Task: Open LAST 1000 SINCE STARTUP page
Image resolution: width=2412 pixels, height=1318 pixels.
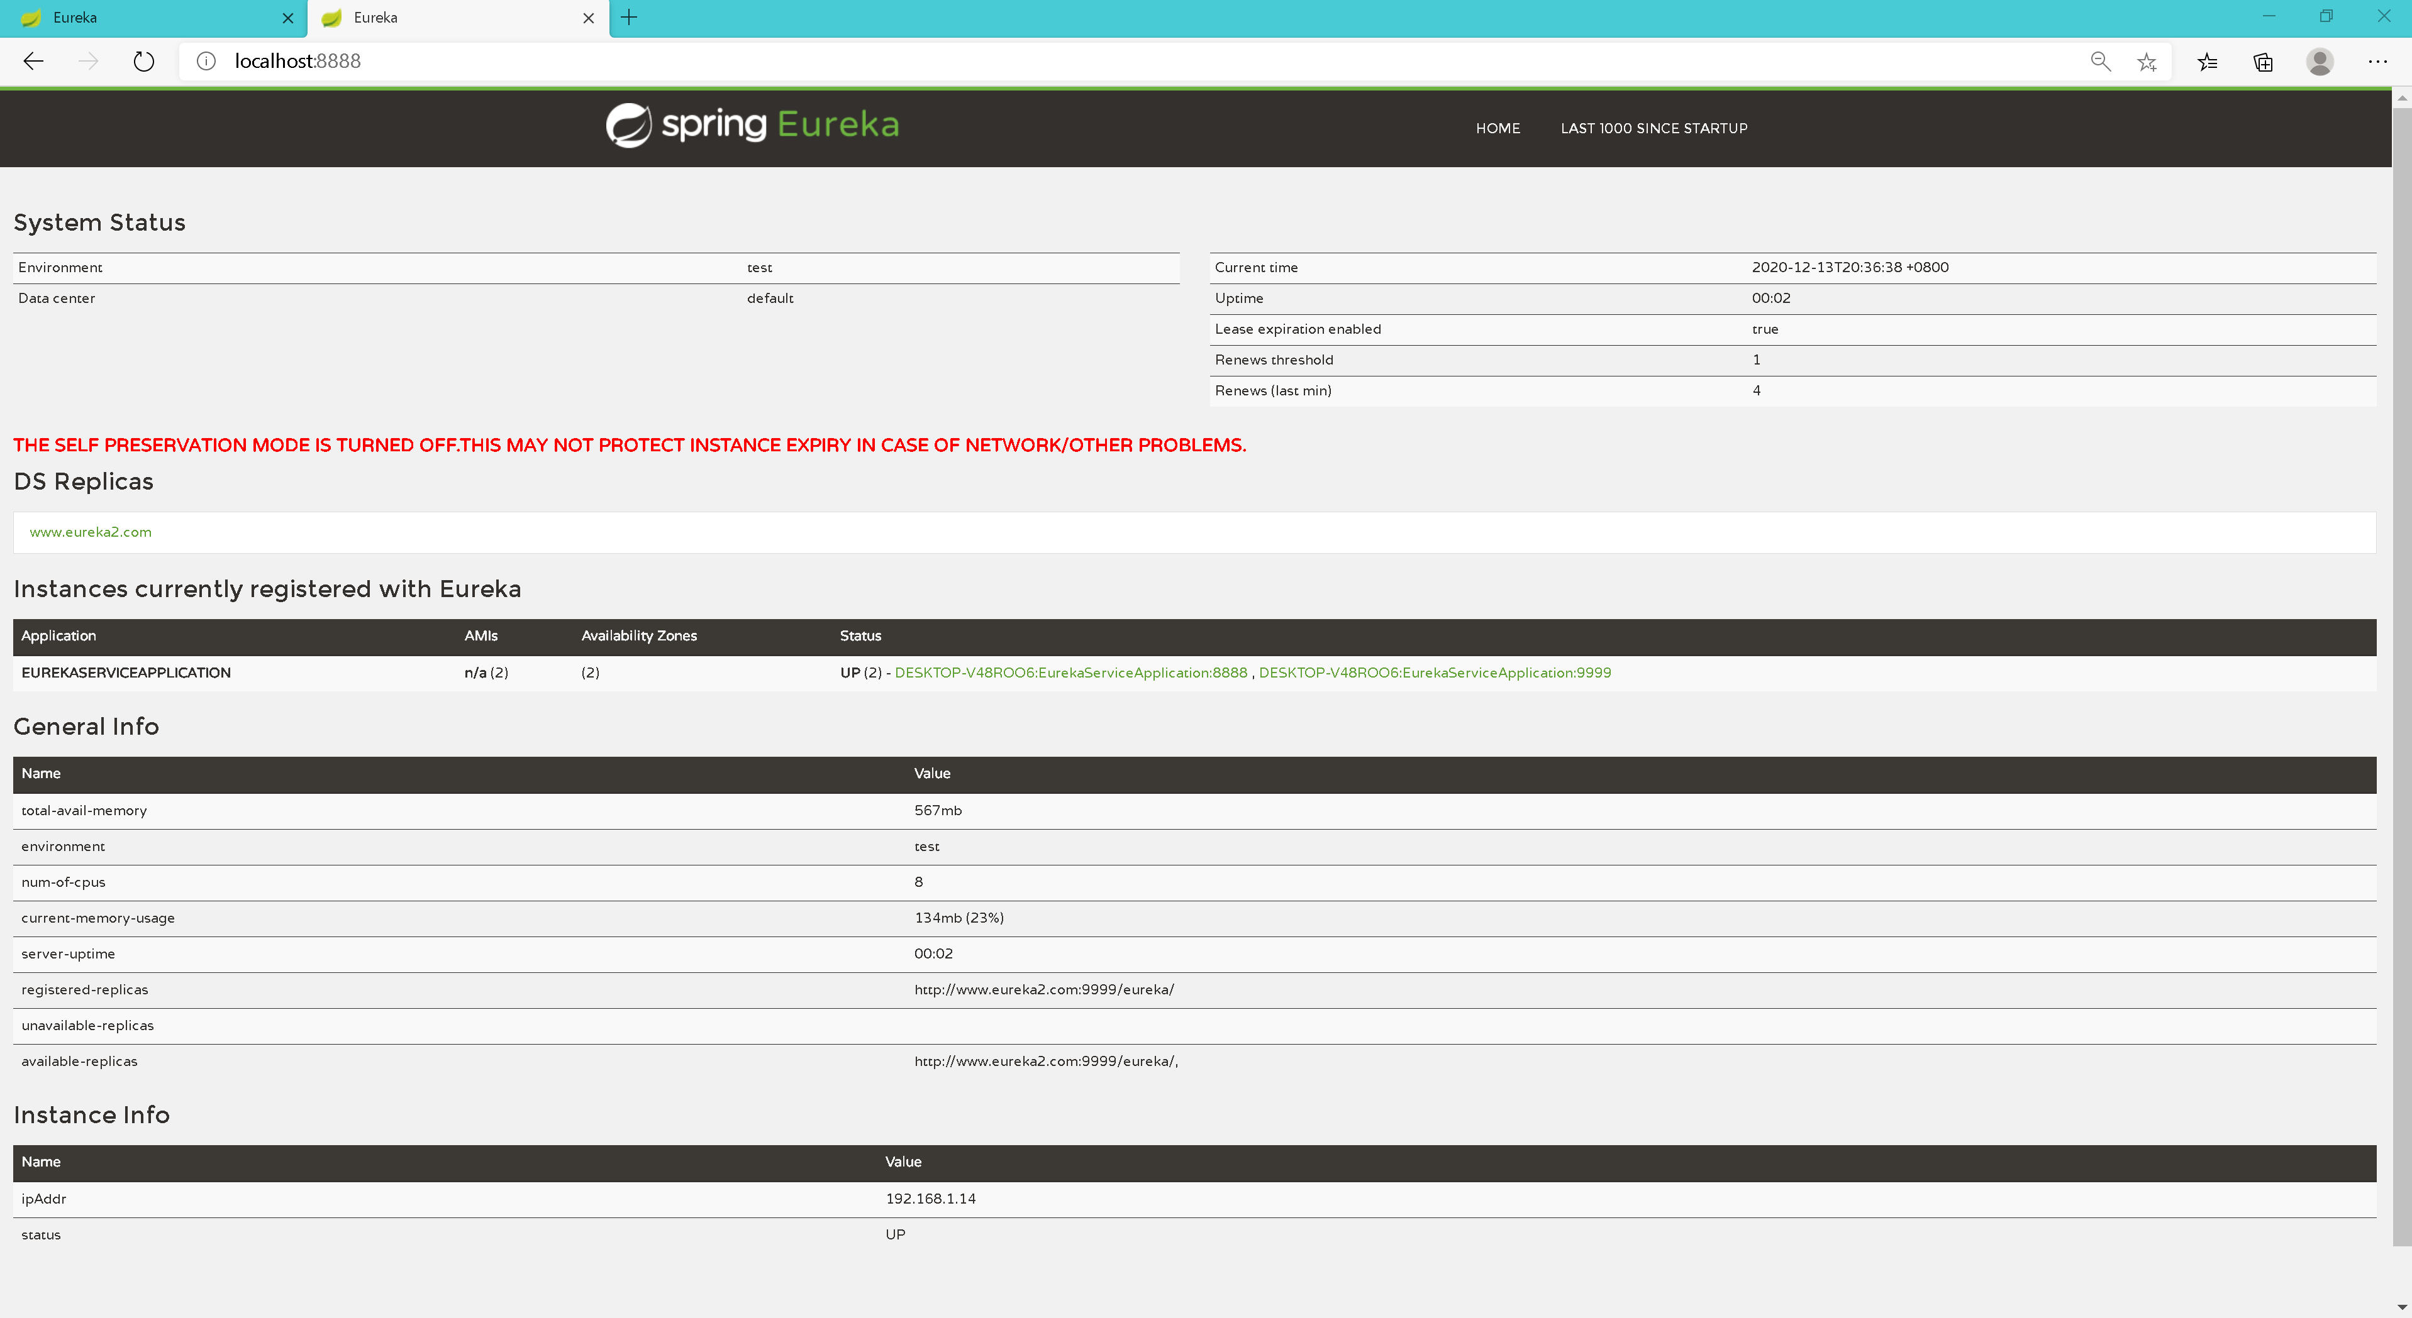Action: point(1653,128)
